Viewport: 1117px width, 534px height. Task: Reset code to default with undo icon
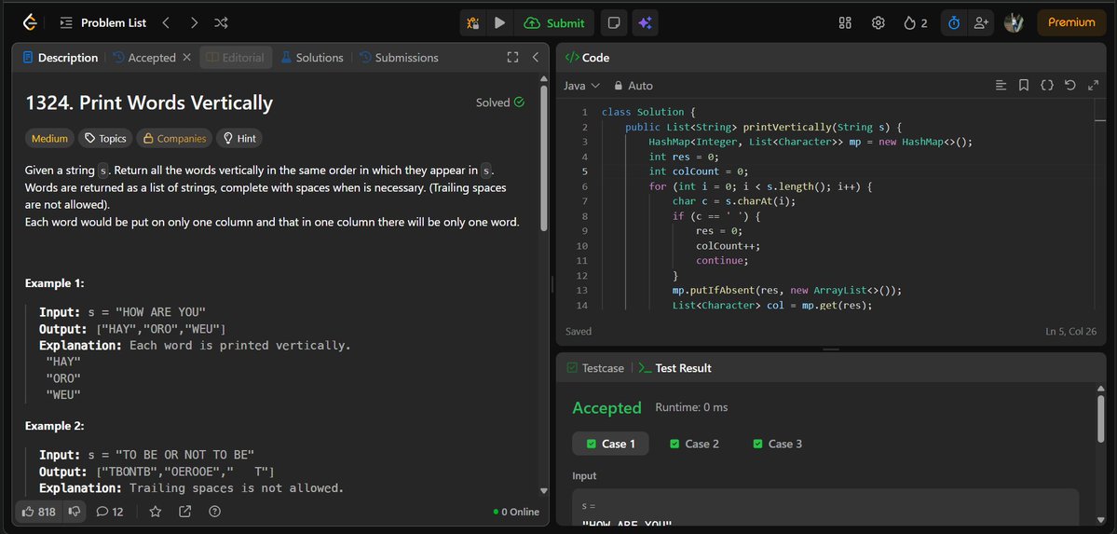[x=1070, y=86]
